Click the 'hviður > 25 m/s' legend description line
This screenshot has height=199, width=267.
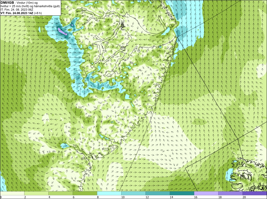tap(30, 6)
